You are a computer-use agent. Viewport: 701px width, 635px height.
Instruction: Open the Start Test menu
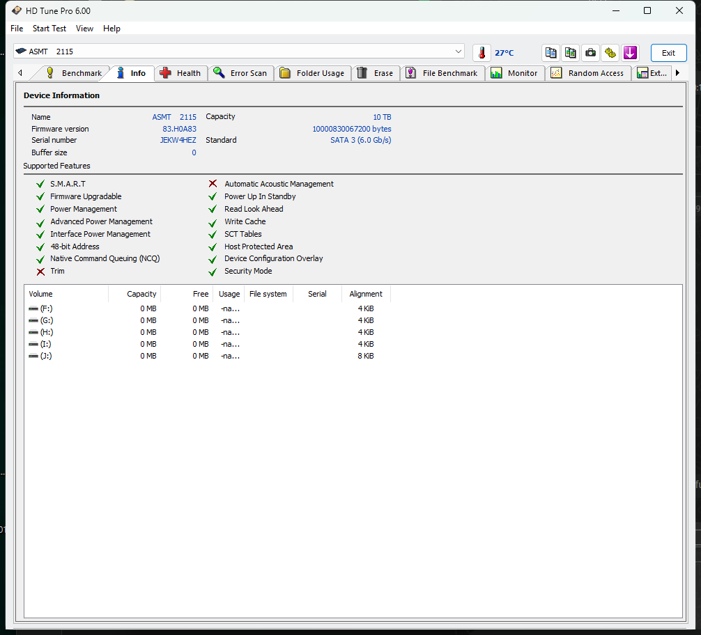49,29
